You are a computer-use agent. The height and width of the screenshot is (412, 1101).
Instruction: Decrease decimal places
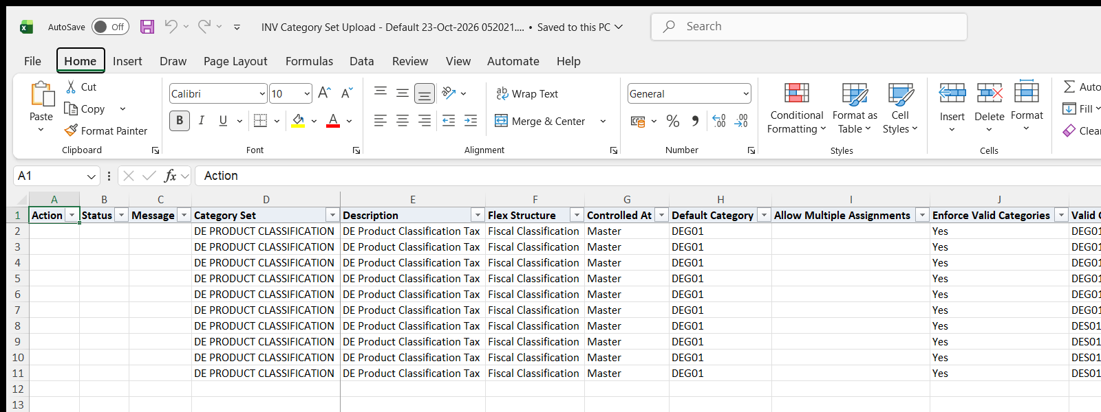click(741, 121)
